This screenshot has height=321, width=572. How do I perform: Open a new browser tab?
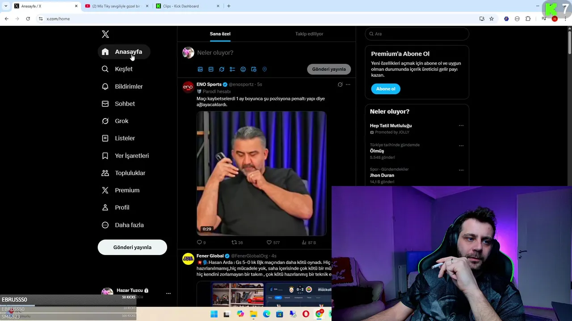[229, 6]
